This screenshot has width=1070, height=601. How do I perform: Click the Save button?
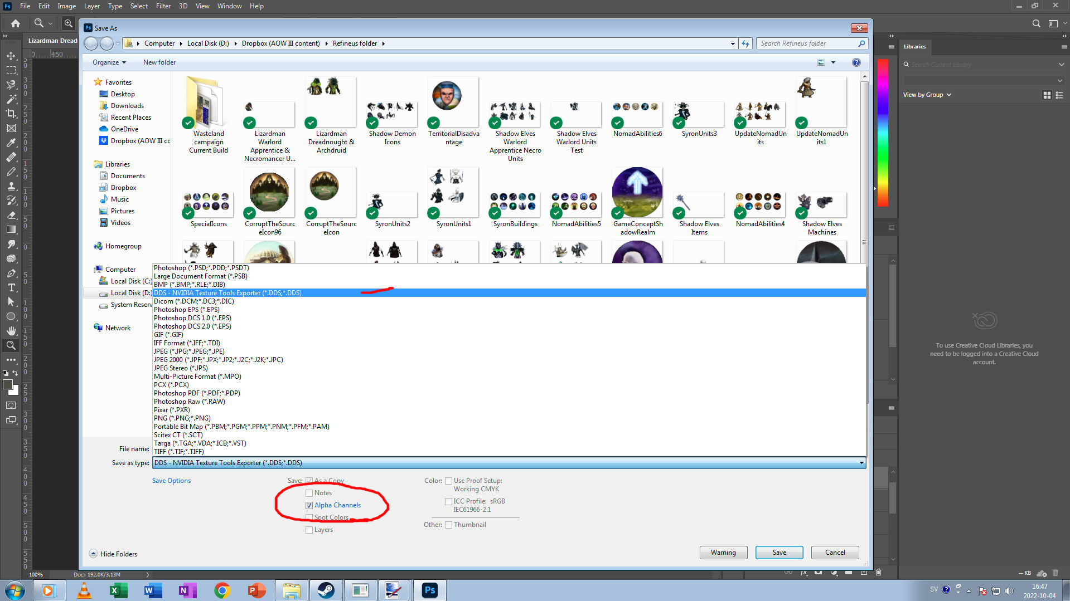pyautogui.click(x=779, y=553)
